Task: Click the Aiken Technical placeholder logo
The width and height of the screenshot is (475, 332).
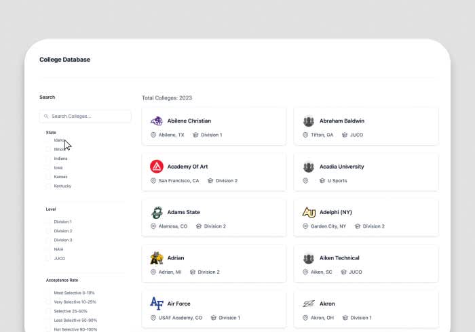Action: (x=308, y=258)
